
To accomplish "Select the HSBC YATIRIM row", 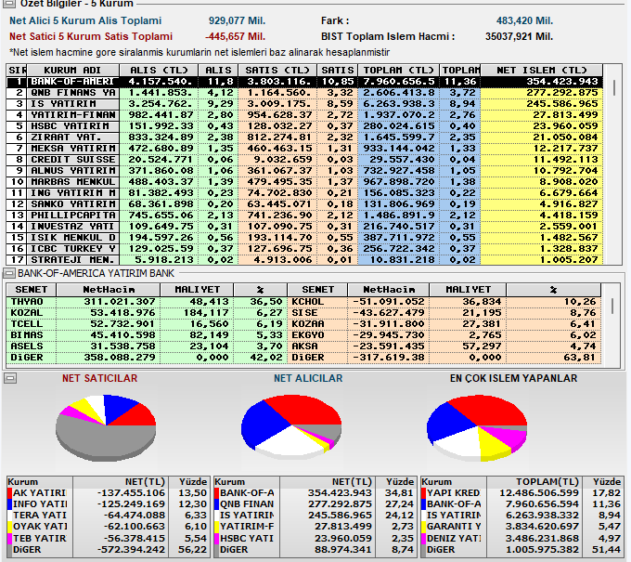I will click(x=304, y=126).
